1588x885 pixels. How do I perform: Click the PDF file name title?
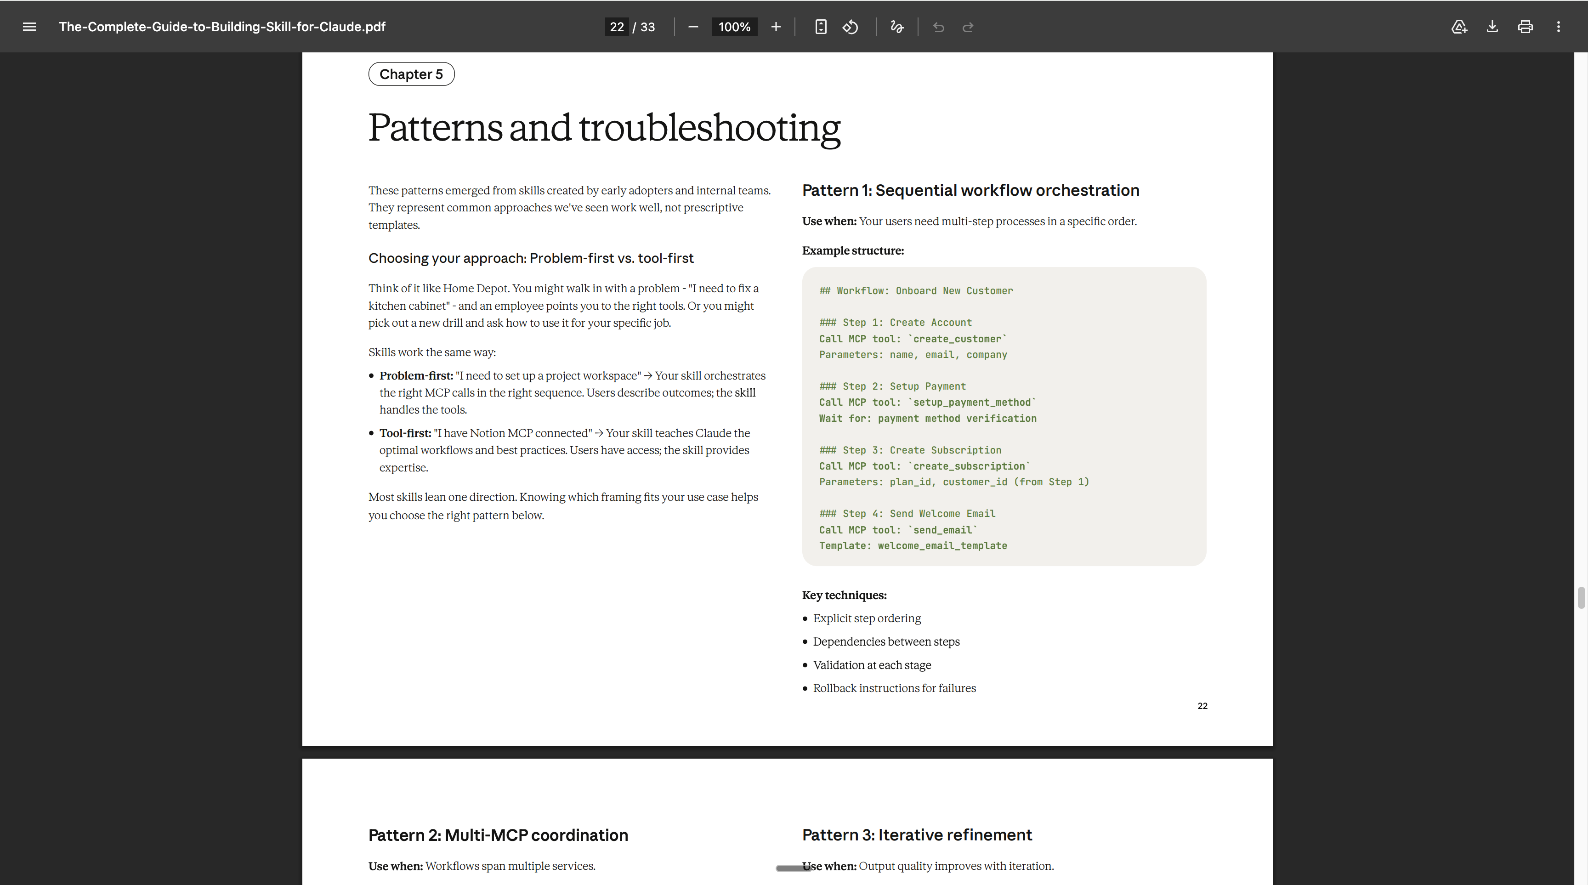coord(222,27)
